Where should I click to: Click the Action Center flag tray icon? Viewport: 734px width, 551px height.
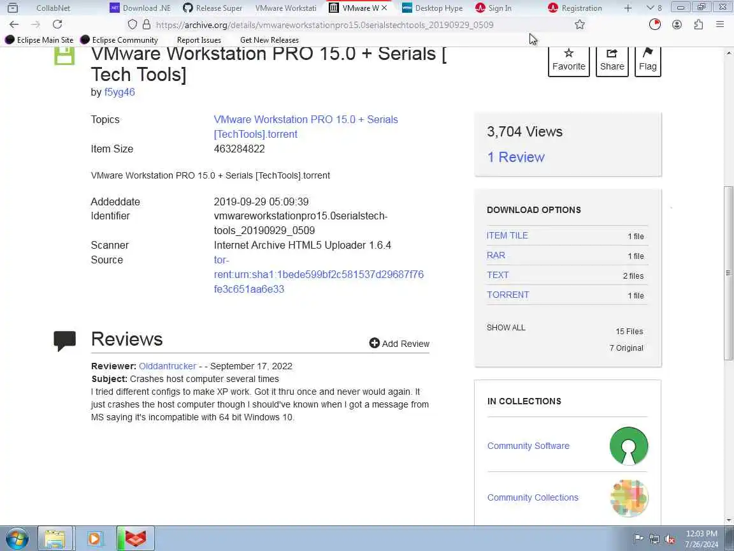point(638,539)
